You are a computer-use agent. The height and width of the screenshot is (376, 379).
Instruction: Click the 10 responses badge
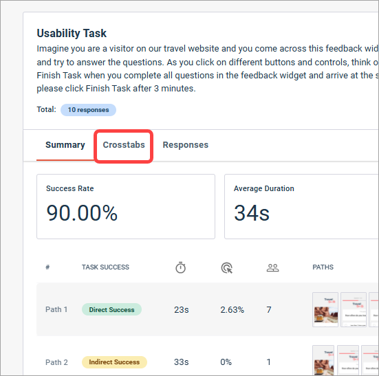[88, 110]
